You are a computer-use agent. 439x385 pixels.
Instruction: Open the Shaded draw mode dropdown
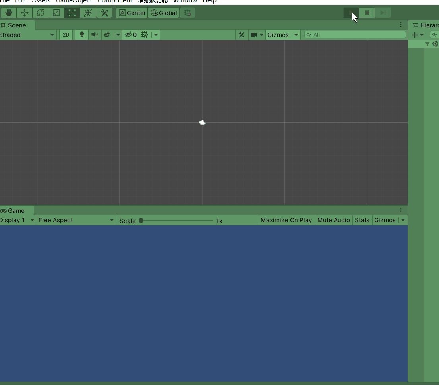pyautogui.click(x=27, y=35)
